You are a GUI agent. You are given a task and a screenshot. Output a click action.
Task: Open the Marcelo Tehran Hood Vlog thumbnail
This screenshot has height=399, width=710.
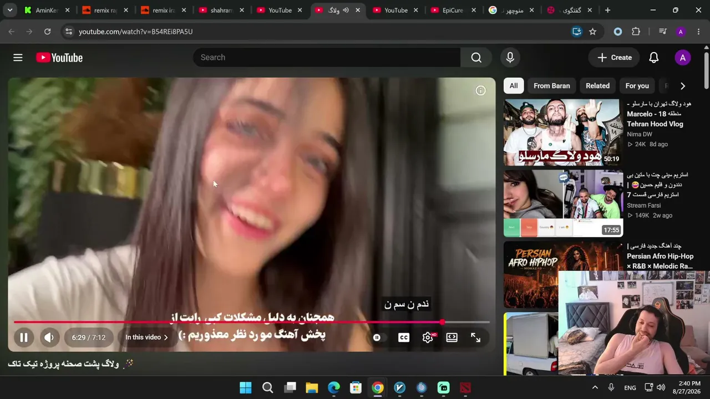(564, 132)
